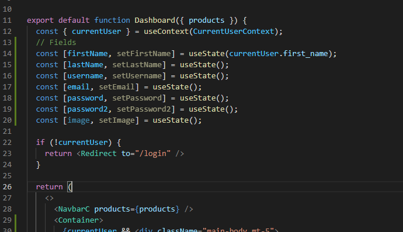
Task: Click the "/login" string literal
Action: pos(152,154)
